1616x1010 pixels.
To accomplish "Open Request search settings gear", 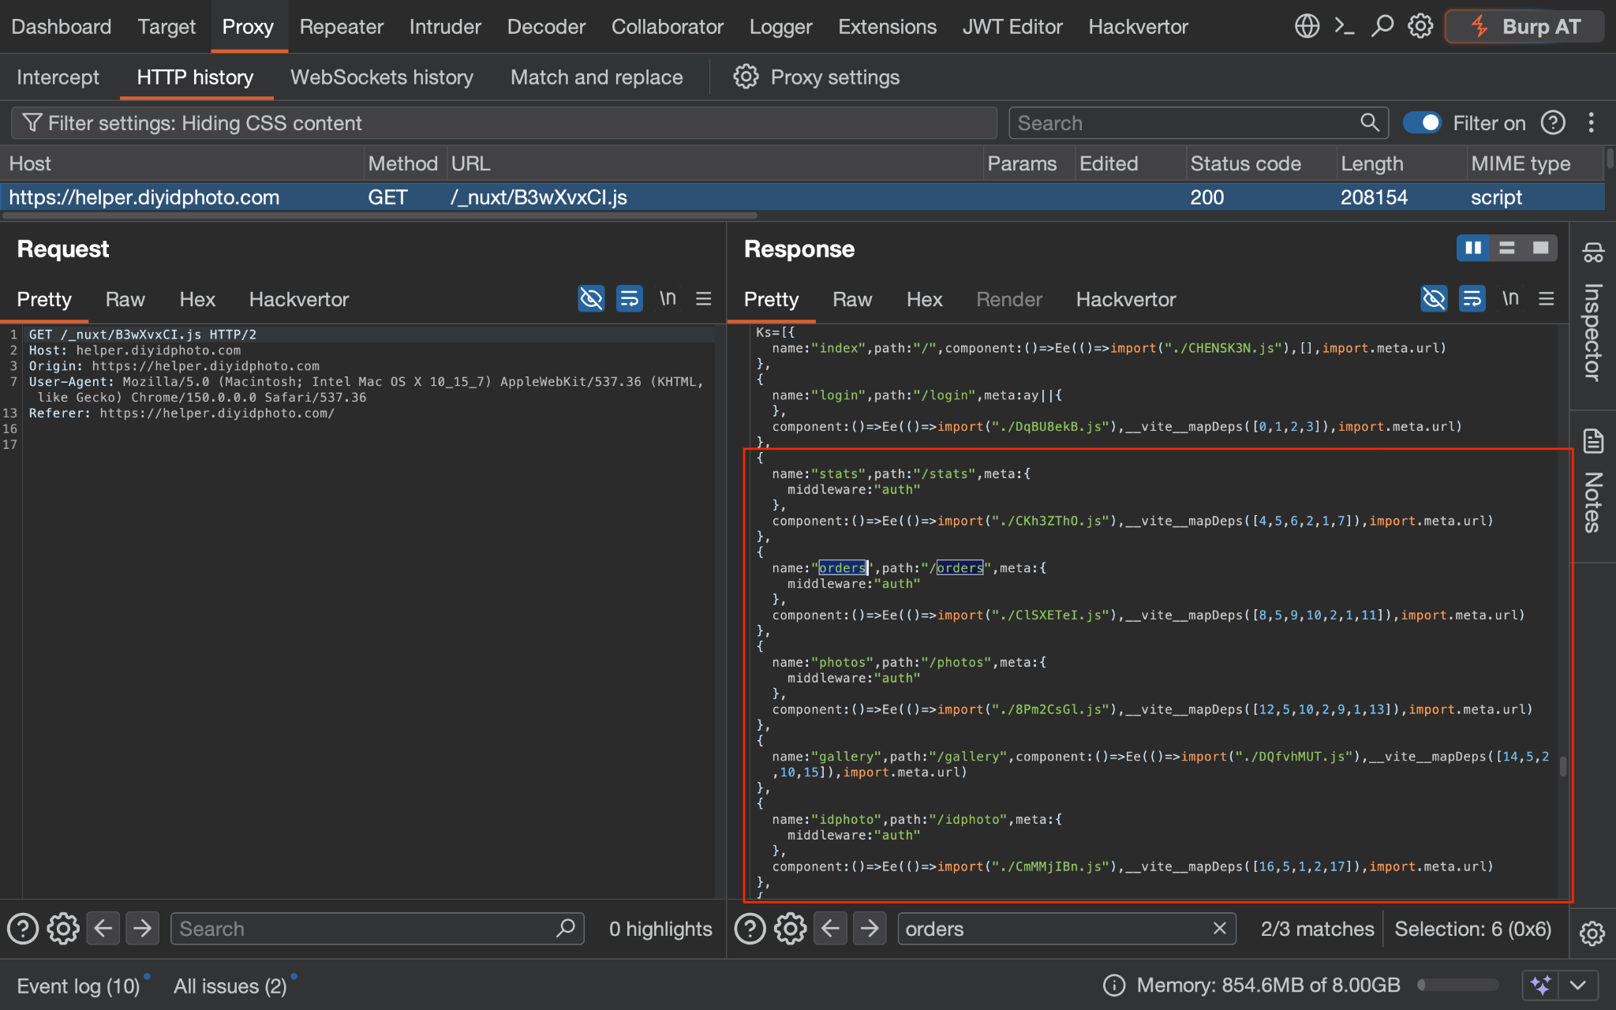I will click(x=63, y=929).
